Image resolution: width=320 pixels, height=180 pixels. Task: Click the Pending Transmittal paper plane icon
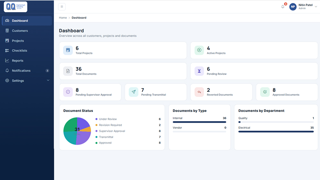(134, 92)
